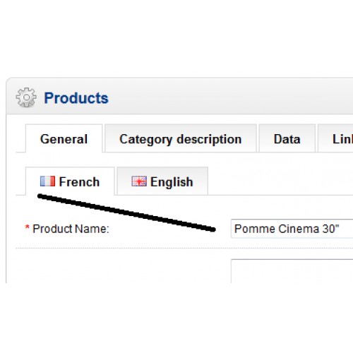Select the French language tab
The height and width of the screenshot is (353, 353).
click(70, 181)
